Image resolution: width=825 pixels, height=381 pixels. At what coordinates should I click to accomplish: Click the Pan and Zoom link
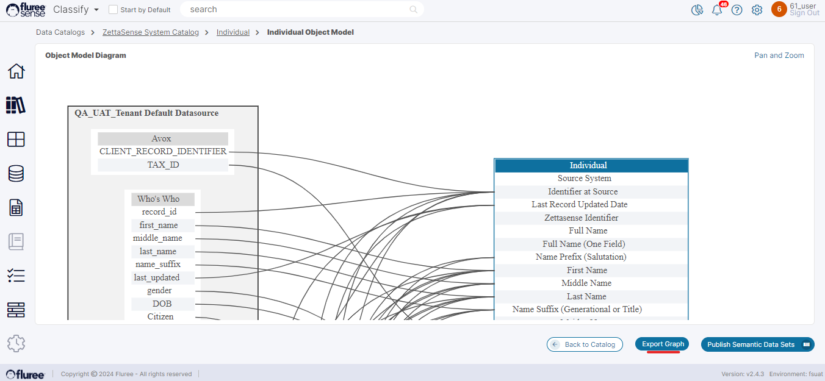(x=779, y=55)
